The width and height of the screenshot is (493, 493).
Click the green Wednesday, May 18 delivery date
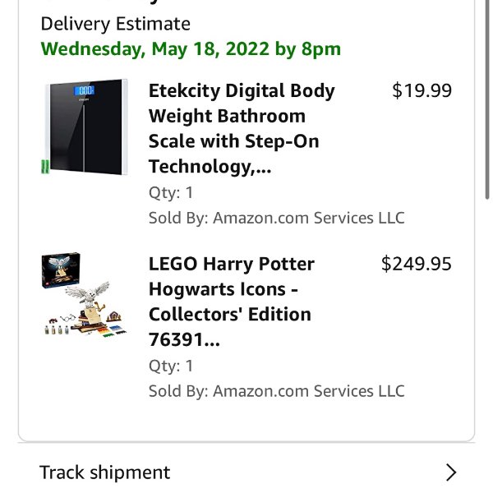tap(191, 49)
